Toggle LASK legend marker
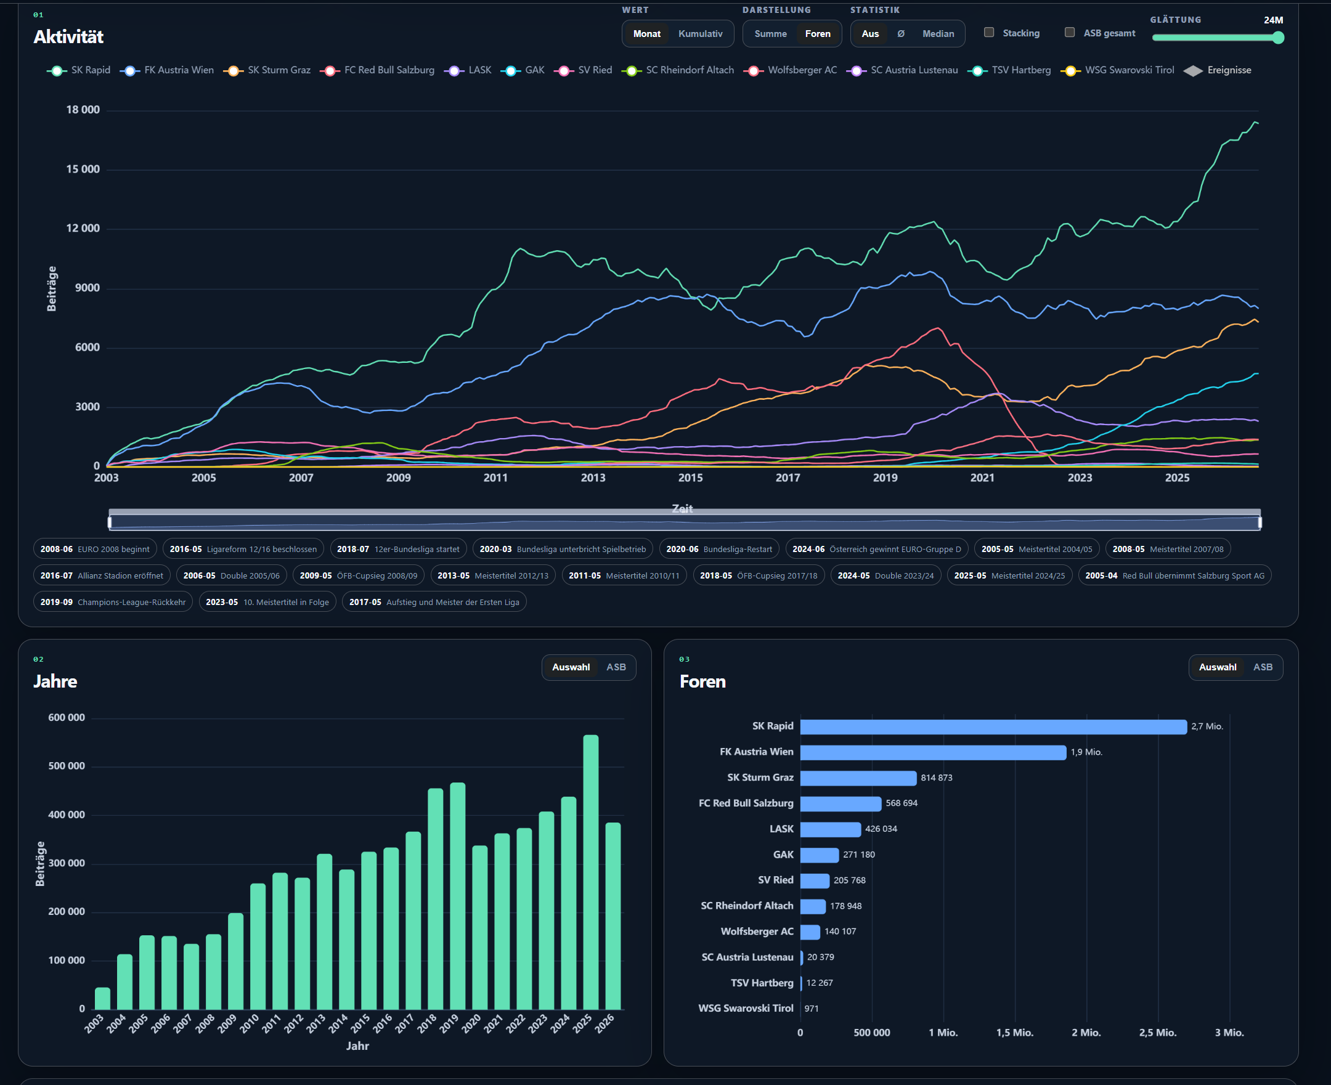This screenshot has width=1331, height=1085. point(454,71)
